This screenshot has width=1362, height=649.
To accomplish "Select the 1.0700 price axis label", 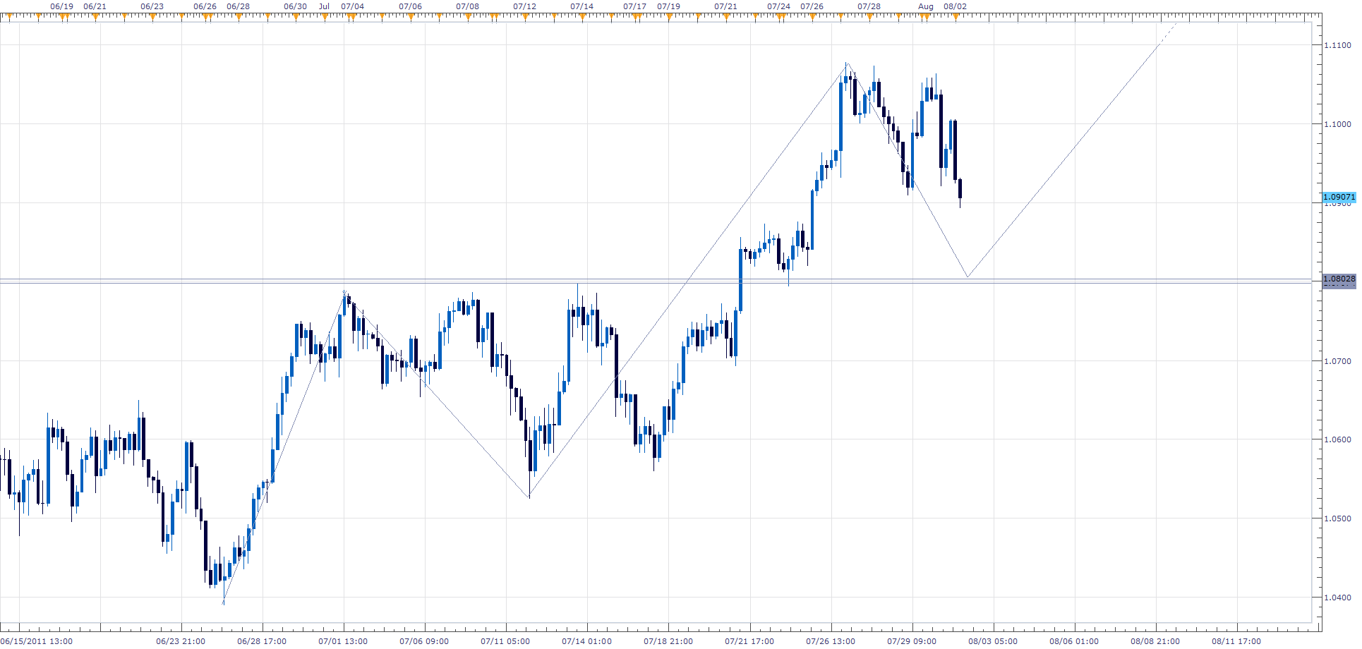I will (1337, 361).
